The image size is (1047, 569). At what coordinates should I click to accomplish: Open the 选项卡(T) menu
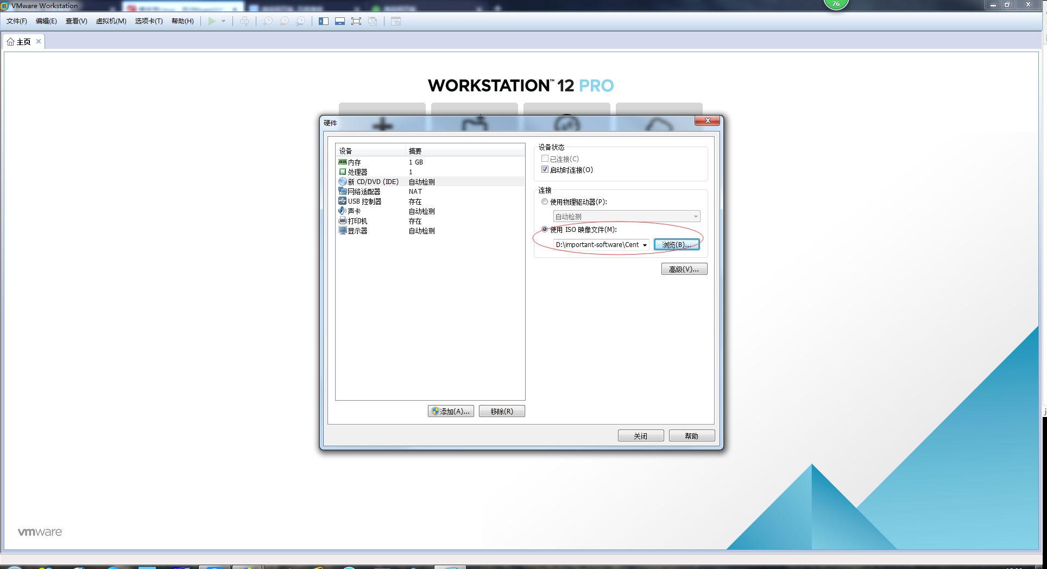(149, 21)
